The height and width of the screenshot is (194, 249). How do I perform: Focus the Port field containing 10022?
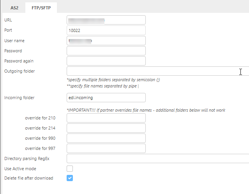point(106,30)
